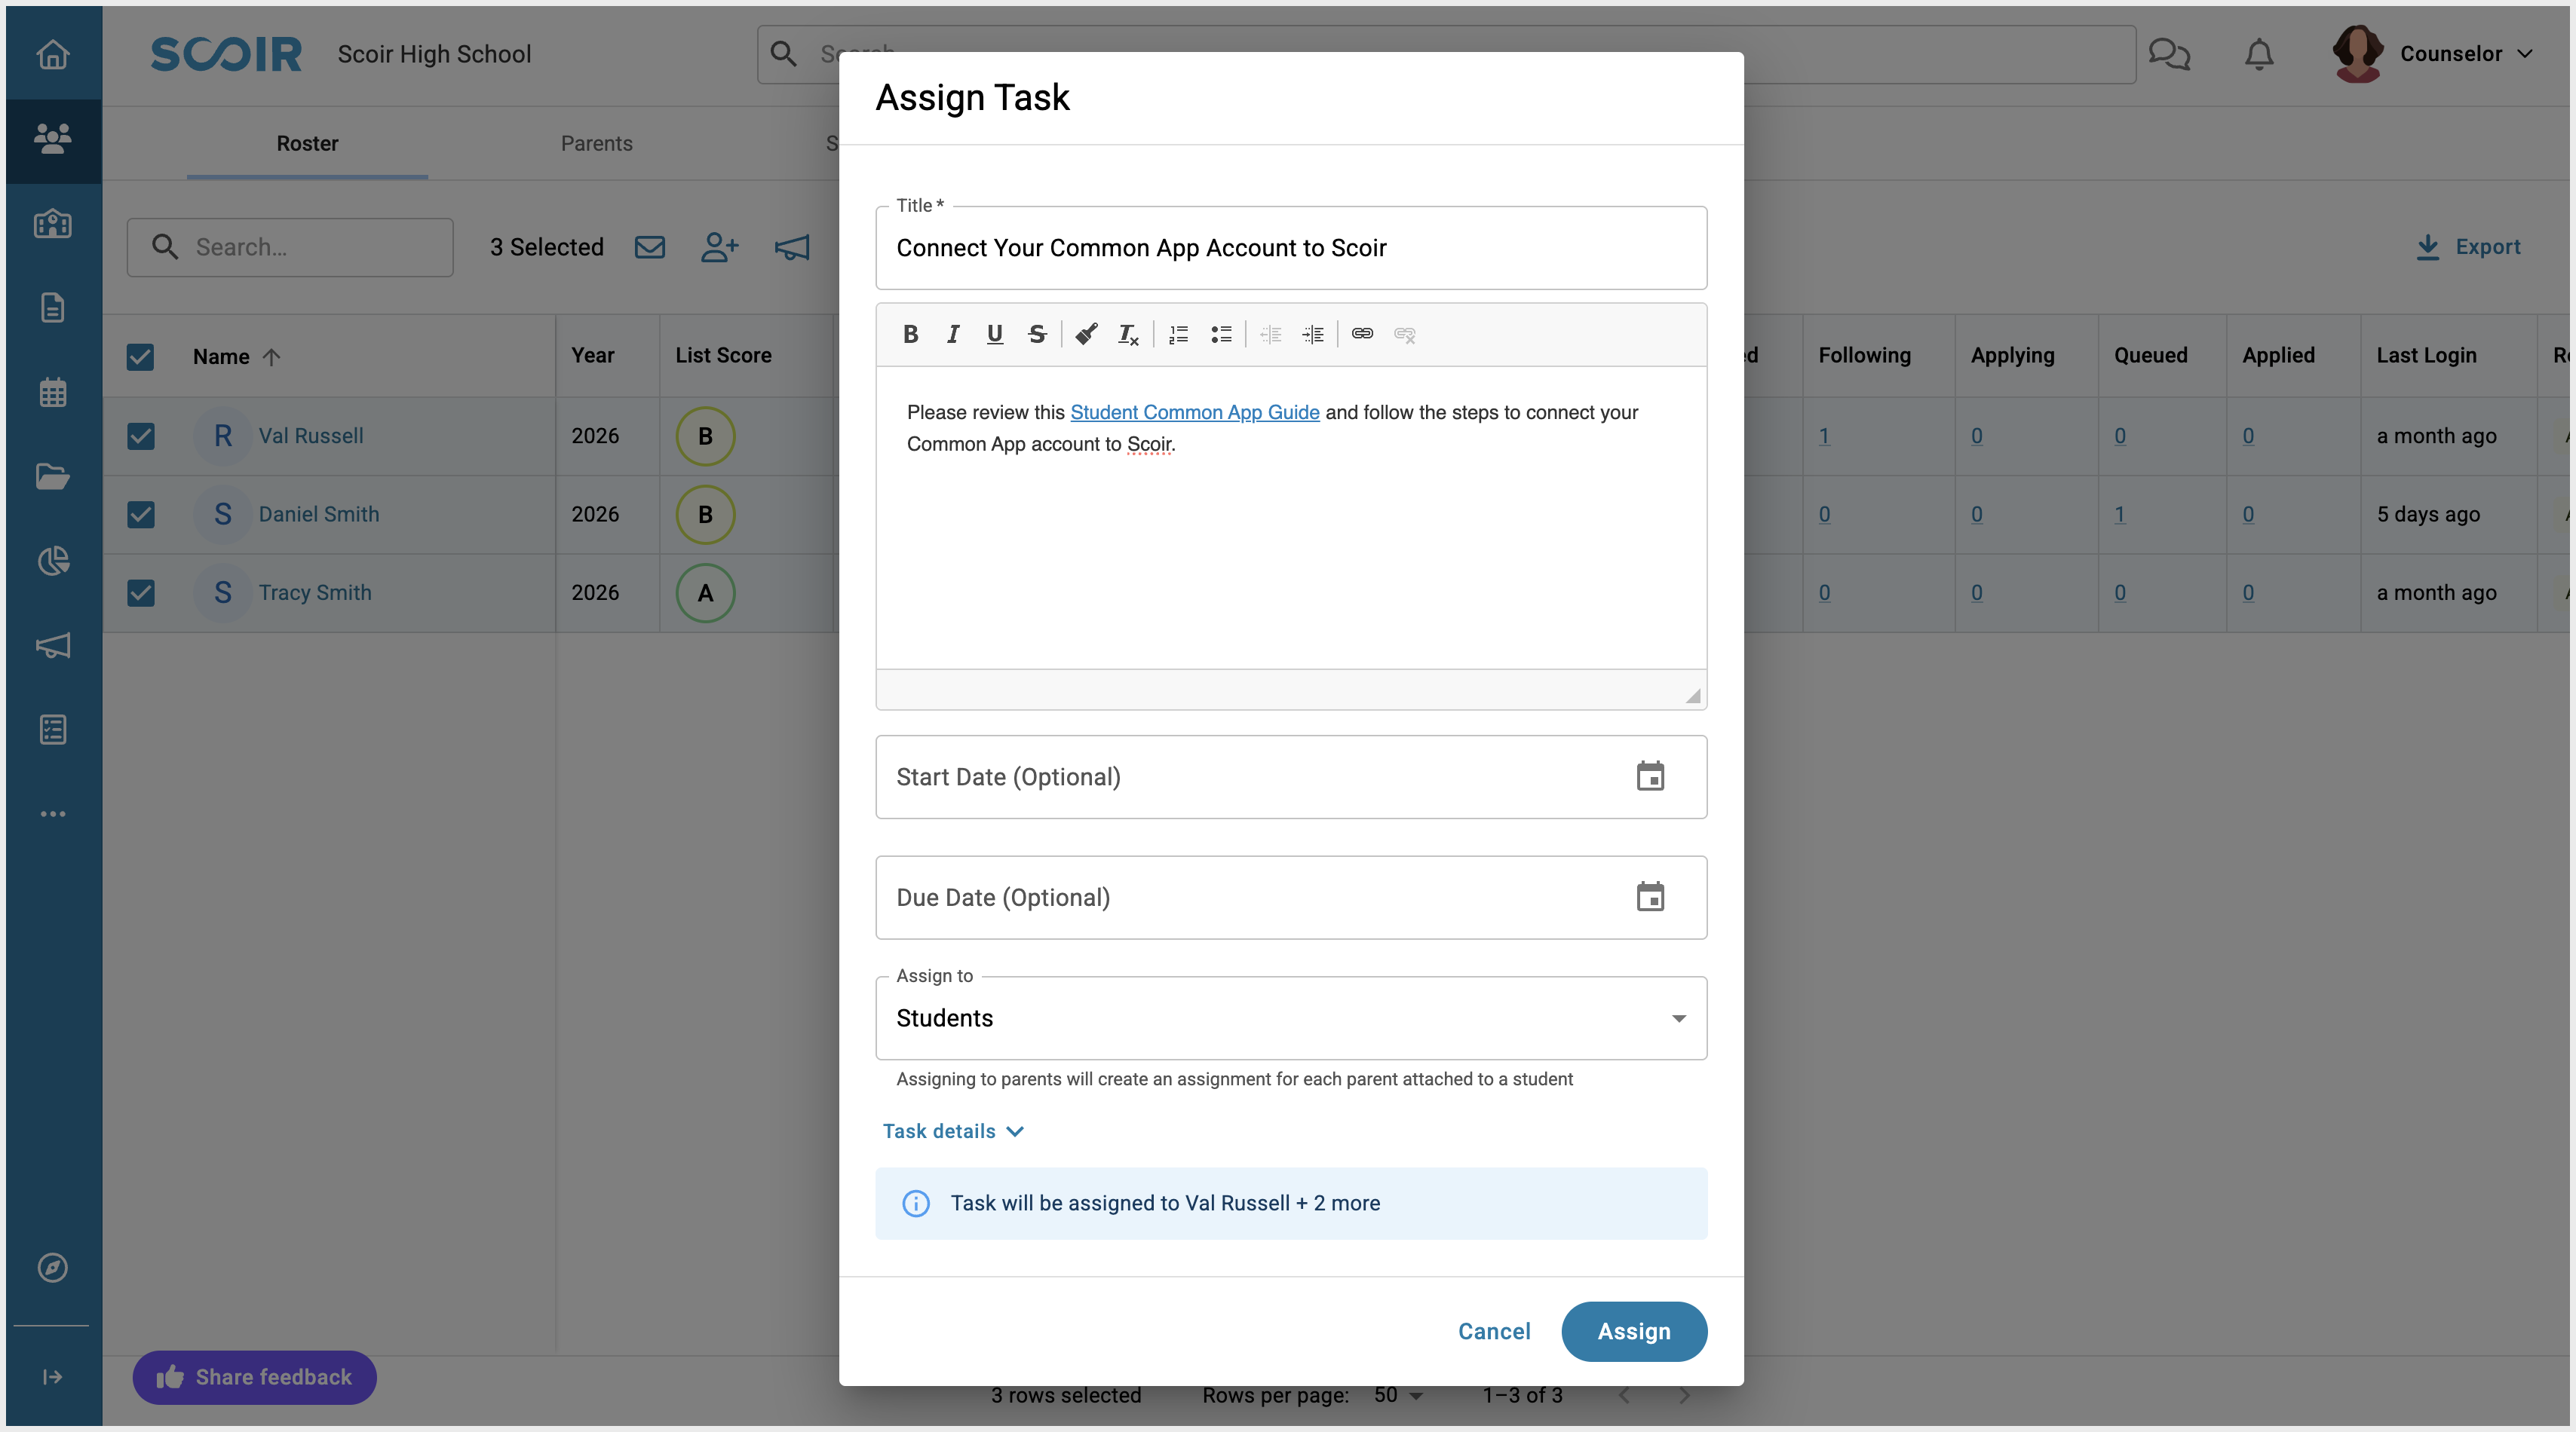Click the roster Search... field
Viewport: 2576px width, 1432px height.
(290, 246)
